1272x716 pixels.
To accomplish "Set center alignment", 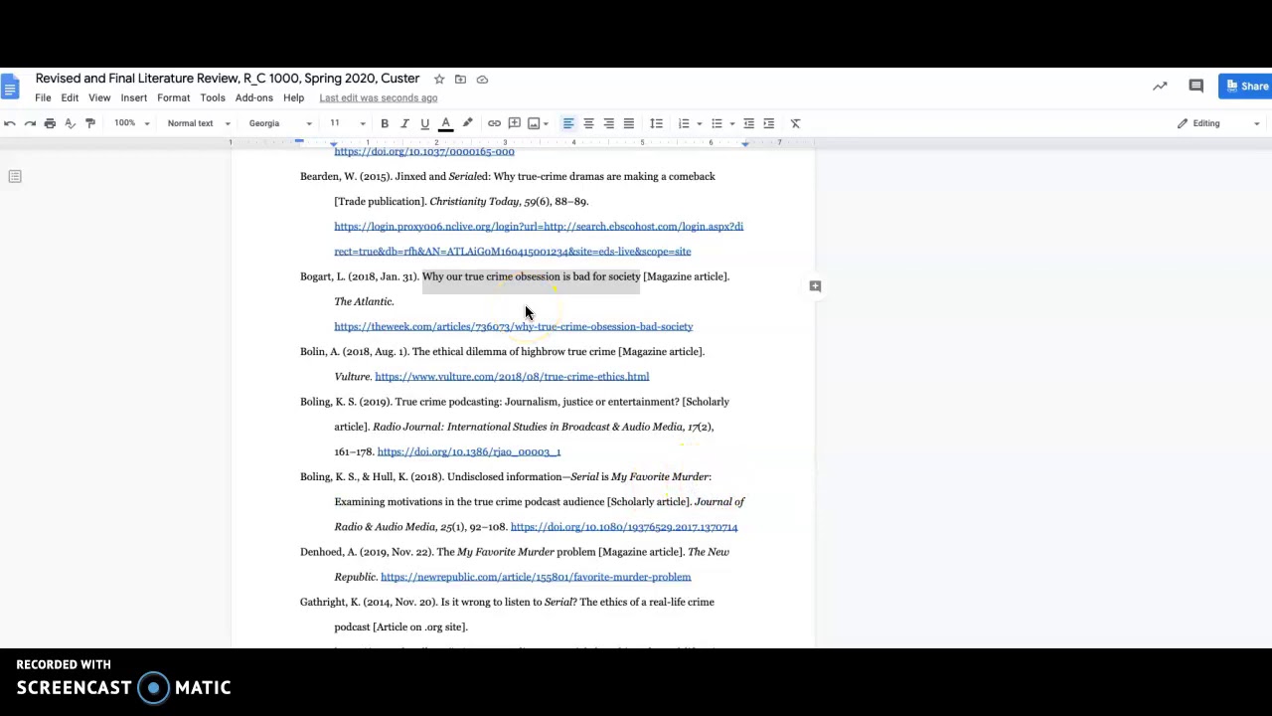I will click(588, 123).
